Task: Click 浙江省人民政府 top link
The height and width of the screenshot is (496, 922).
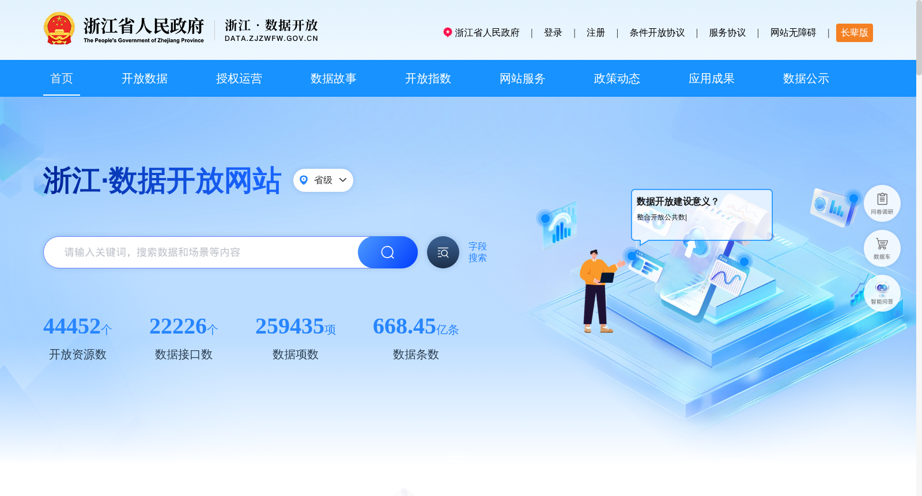Action: click(x=487, y=33)
